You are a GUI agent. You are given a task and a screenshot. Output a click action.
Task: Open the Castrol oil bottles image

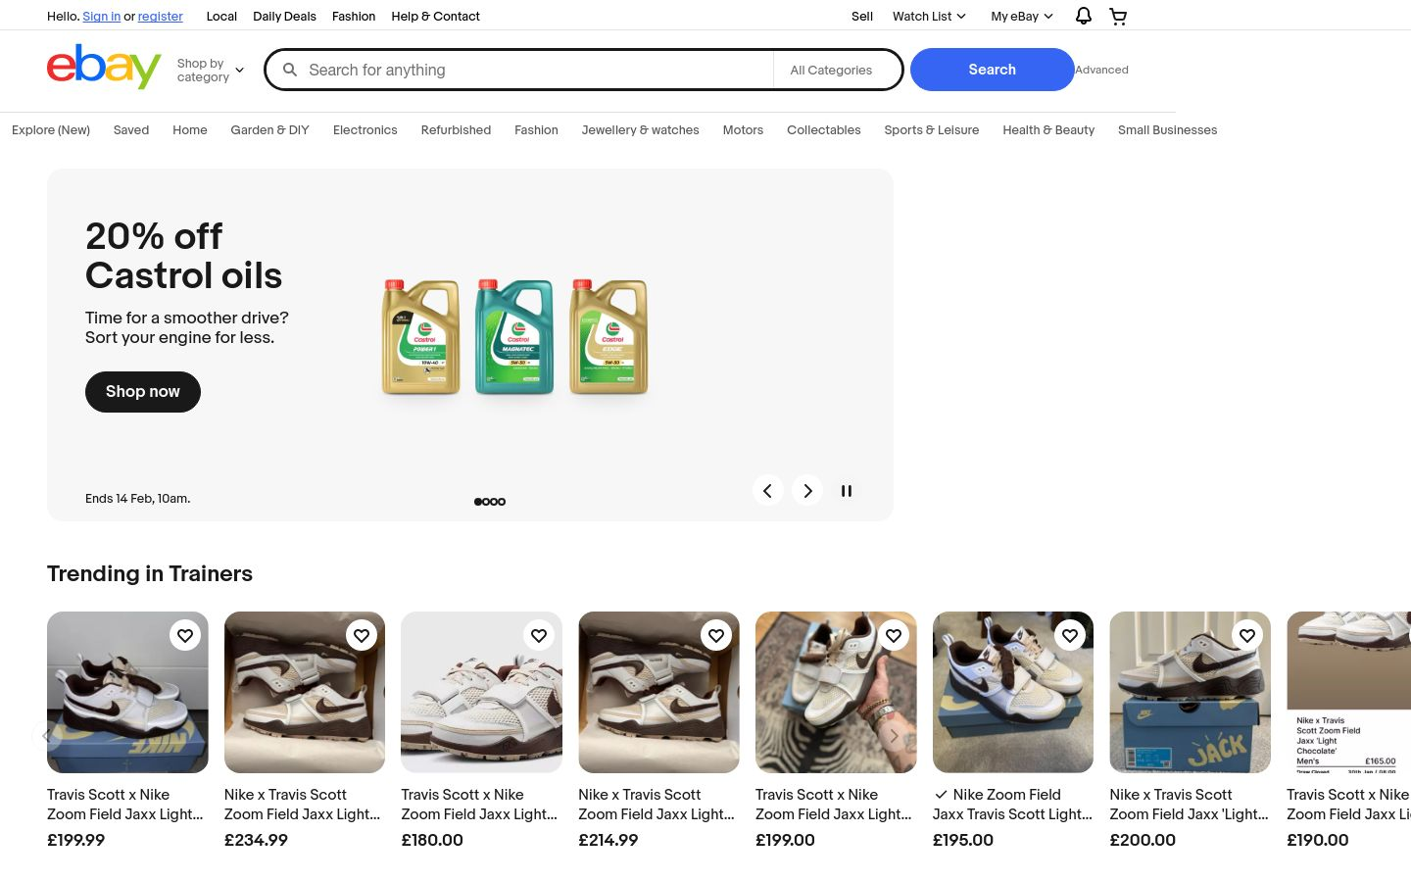pyautogui.click(x=514, y=337)
